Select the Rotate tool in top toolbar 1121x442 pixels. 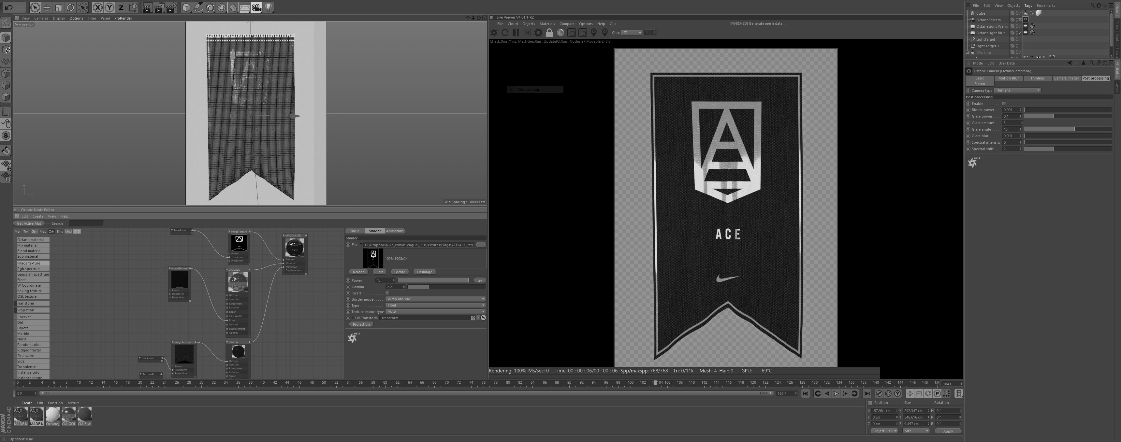pyautogui.click(x=70, y=7)
